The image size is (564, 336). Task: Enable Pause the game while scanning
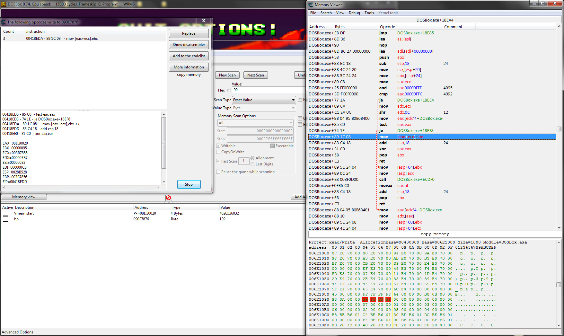click(x=218, y=172)
